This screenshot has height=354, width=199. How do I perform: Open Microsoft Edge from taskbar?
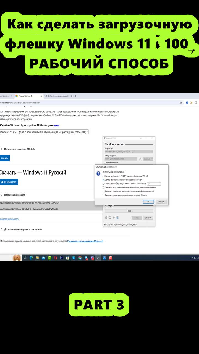click(x=31, y=258)
